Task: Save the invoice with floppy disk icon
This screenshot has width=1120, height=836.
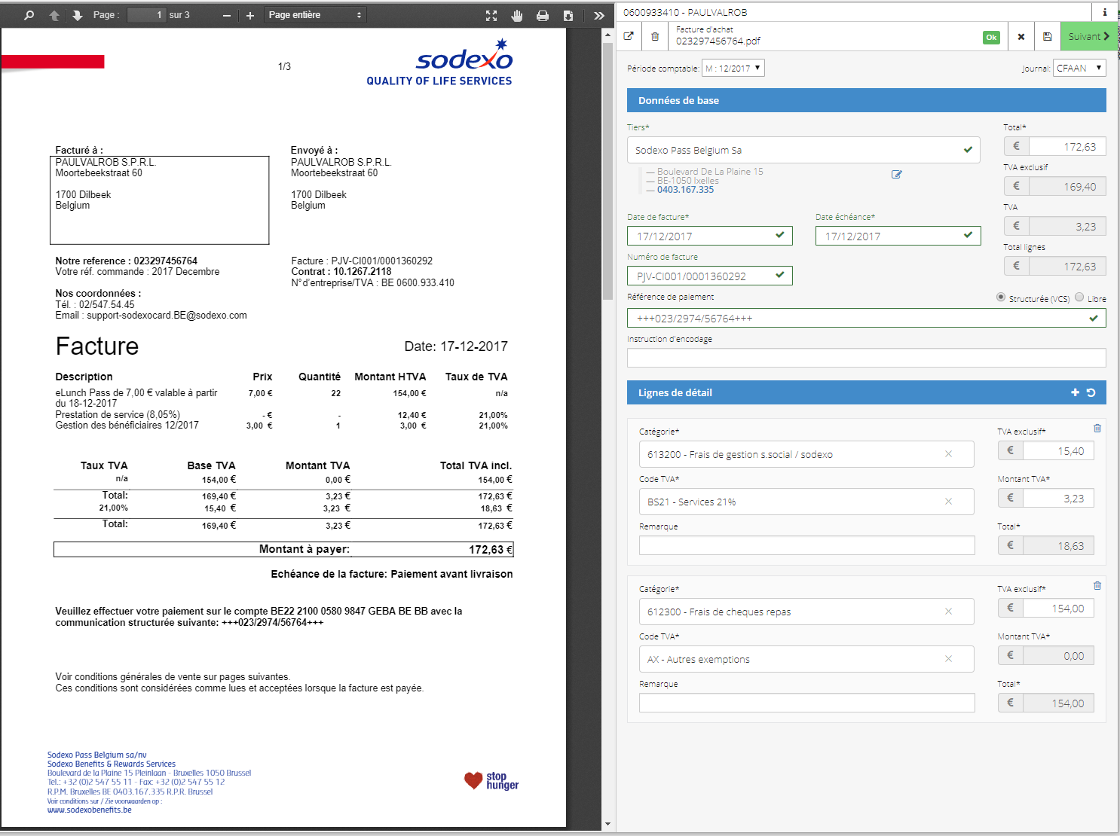Action: coord(1048,36)
